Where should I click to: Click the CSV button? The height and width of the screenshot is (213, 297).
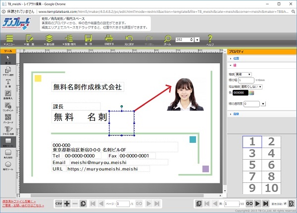58,203
